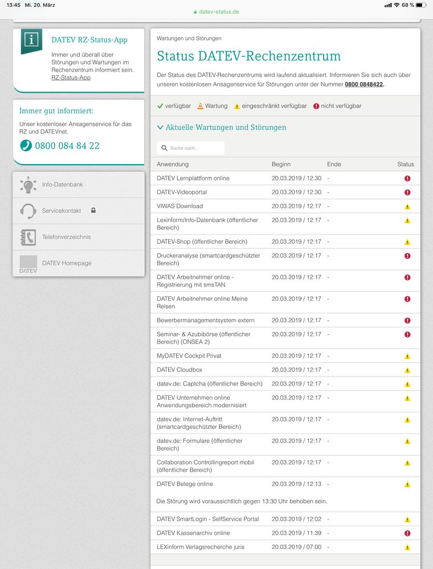Click the warning icon for DATEV-Shop row
The width and height of the screenshot is (433, 569).
407,242
